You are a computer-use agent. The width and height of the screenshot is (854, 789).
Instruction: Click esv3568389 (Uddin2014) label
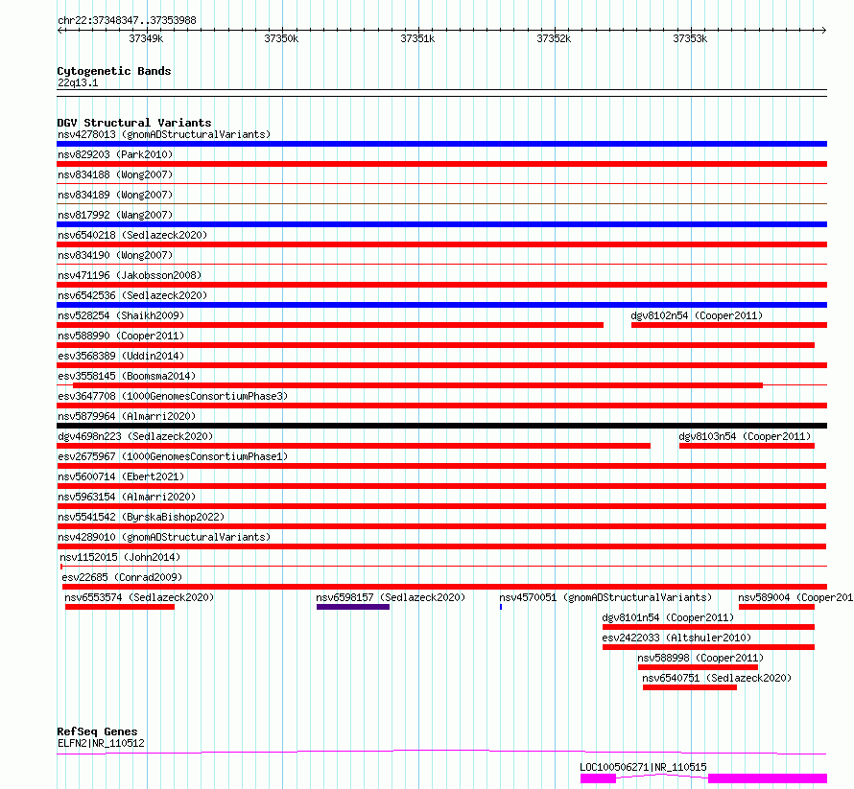(121, 356)
